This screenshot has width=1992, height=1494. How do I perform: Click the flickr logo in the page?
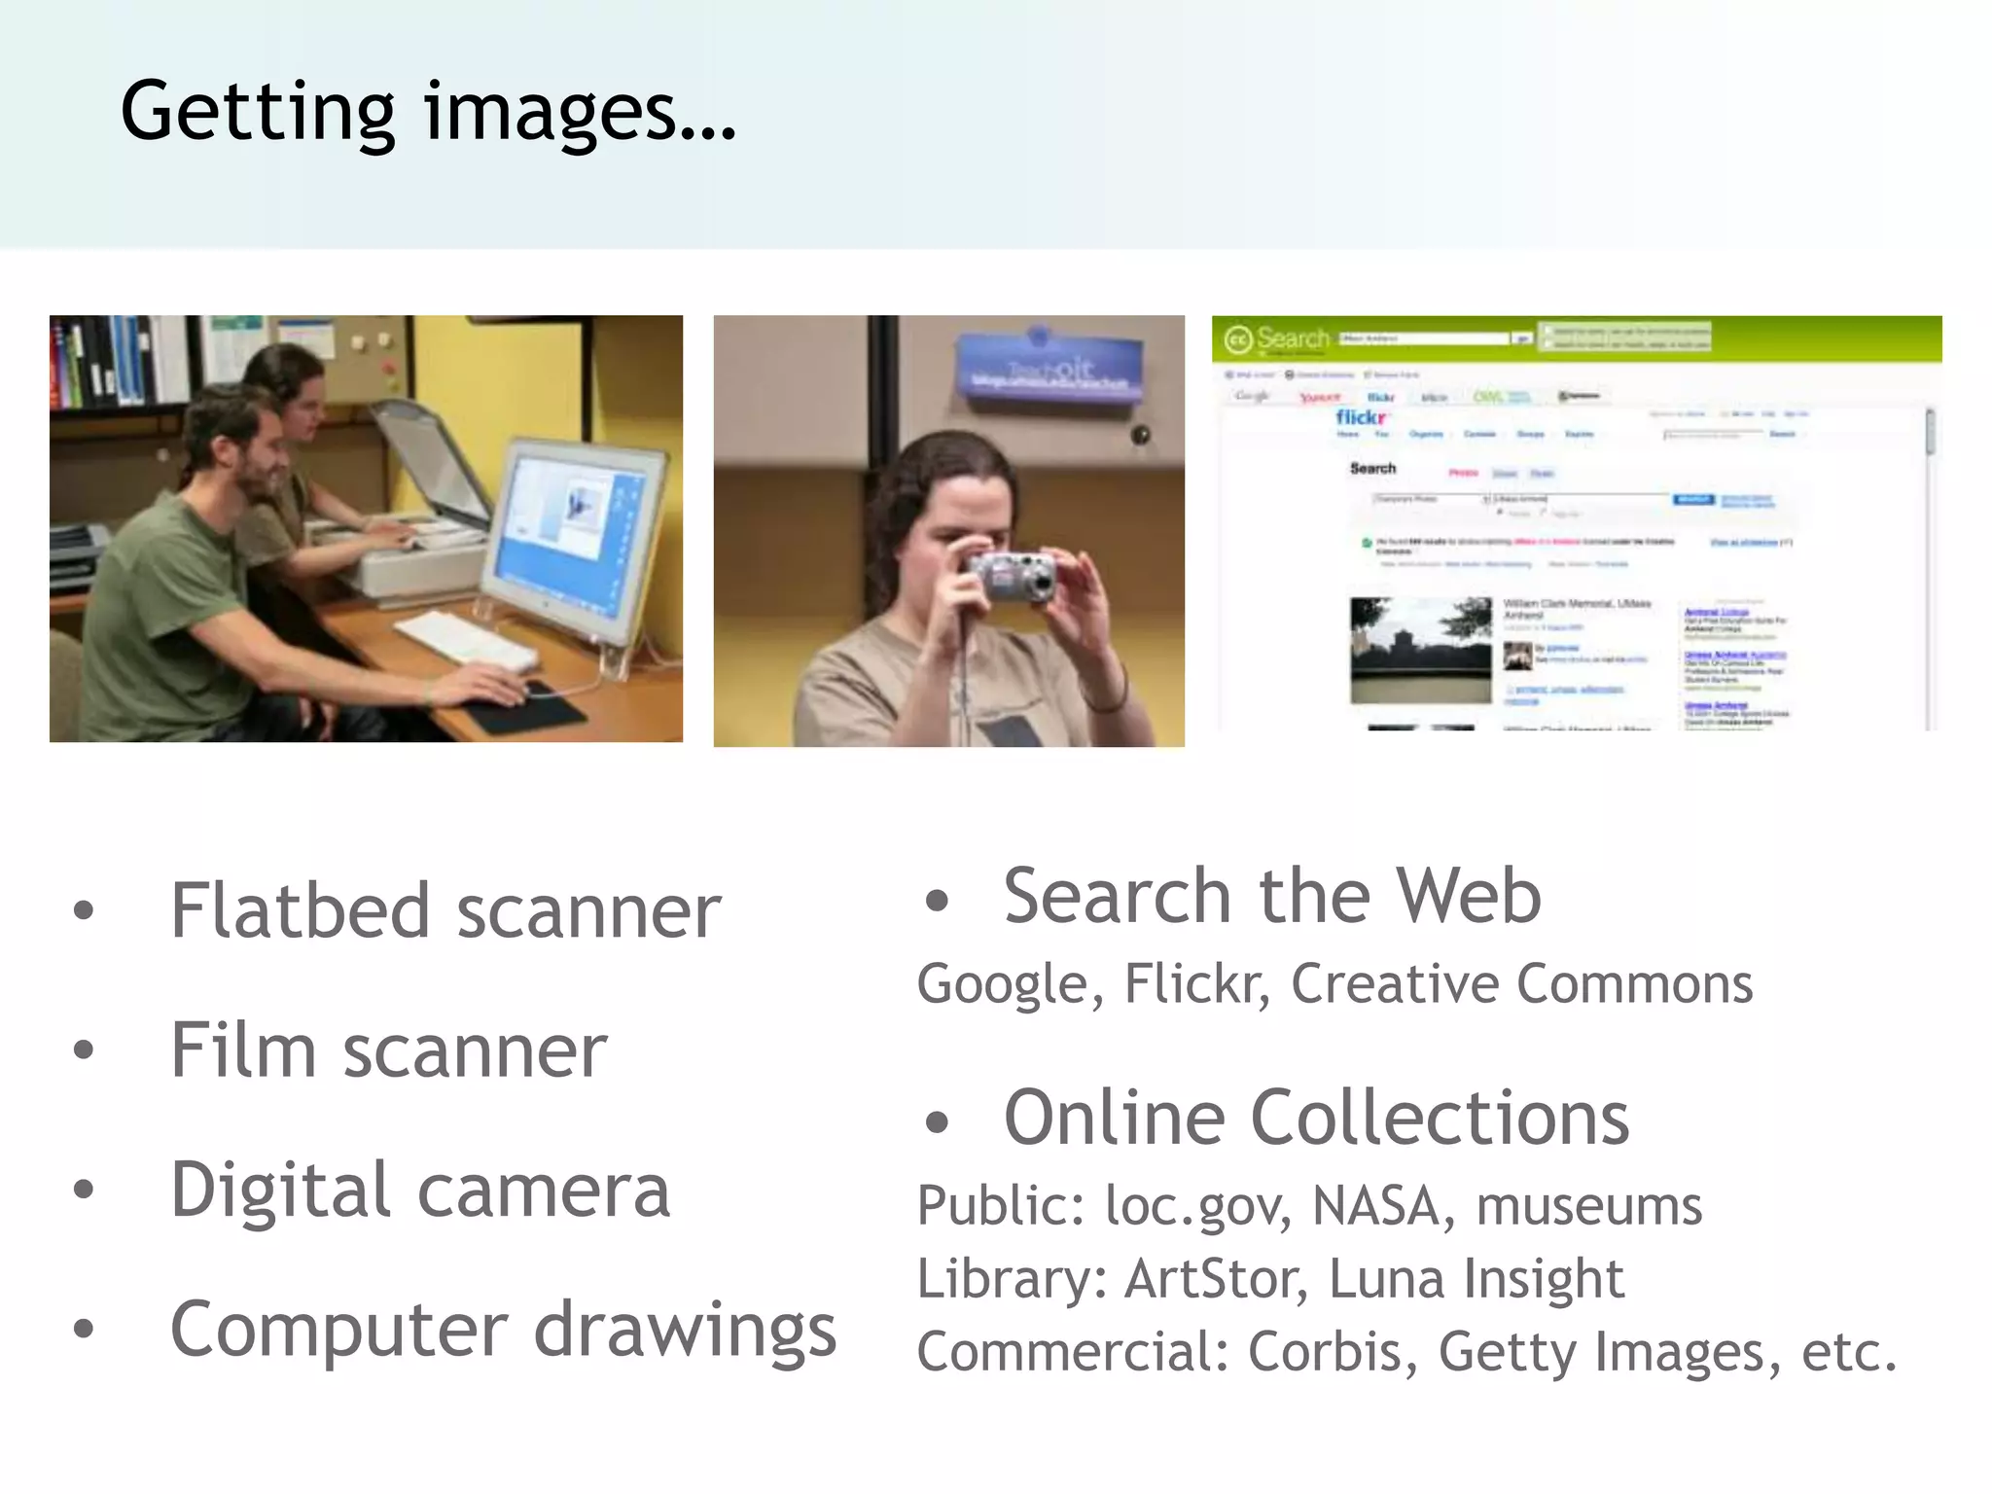[1360, 417]
